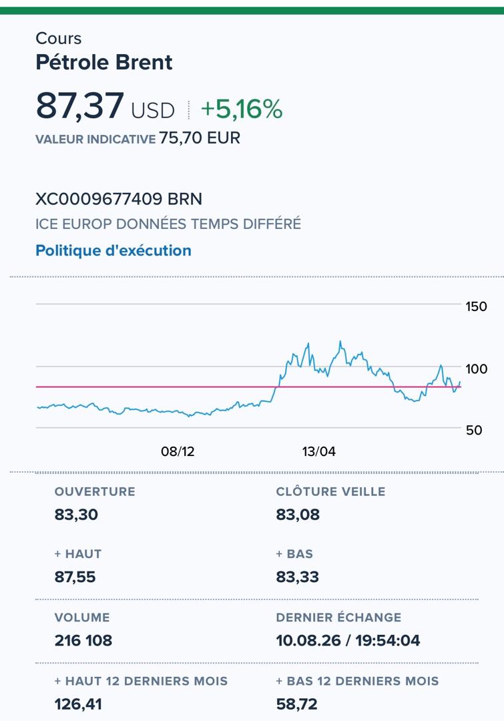504x721 pixels.
Task: Select the 150 axis label
Action: [476, 306]
